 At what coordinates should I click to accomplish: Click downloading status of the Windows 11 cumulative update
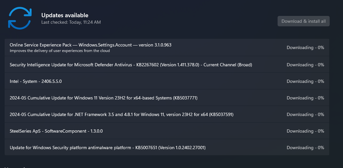click(305, 98)
